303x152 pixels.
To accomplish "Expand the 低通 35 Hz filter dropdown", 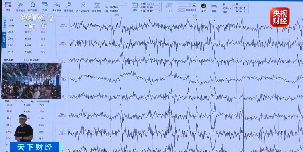I will pos(154,8).
